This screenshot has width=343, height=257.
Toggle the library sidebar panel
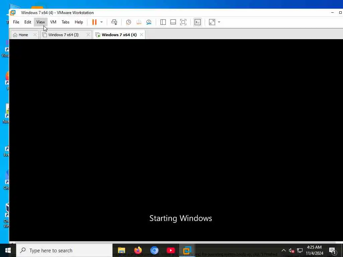[x=163, y=22]
